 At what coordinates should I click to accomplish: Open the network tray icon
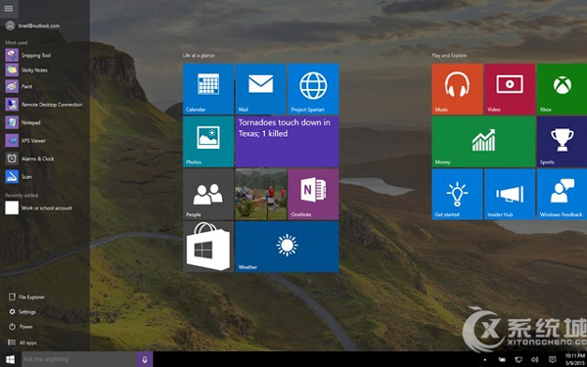pos(519,360)
